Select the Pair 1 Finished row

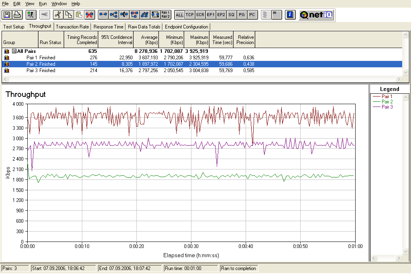(202, 58)
